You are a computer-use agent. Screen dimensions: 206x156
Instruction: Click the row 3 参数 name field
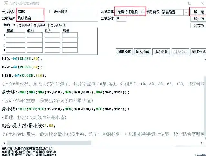point(15,45)
